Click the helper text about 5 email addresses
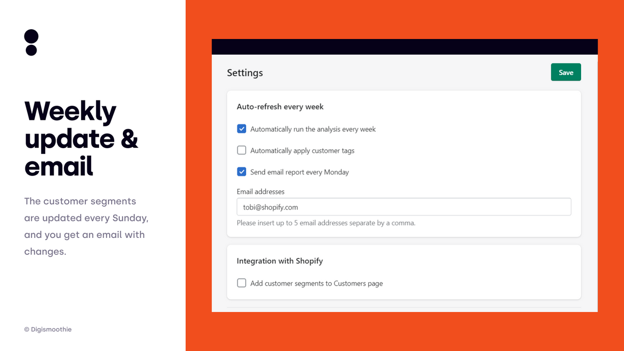 pyautogui.click(x=326, y=223)
